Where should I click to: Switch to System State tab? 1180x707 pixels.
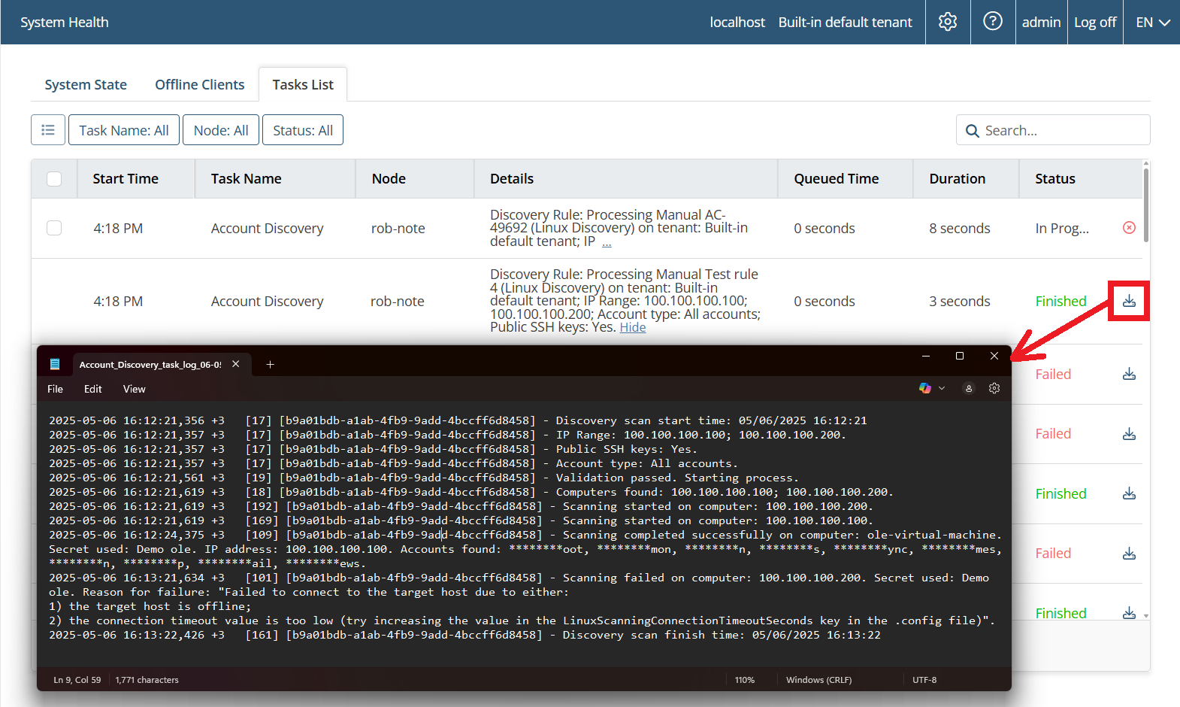[x=86, y=84]
